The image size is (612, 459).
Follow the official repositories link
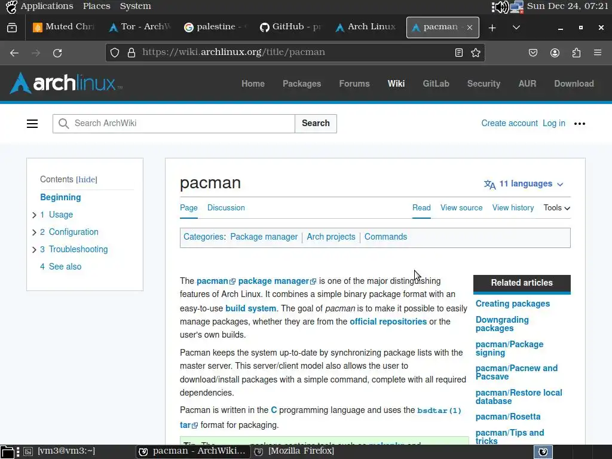[x=388, y=322]
